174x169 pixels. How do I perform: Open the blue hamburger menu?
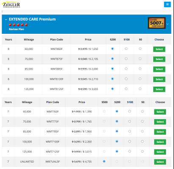167,4
